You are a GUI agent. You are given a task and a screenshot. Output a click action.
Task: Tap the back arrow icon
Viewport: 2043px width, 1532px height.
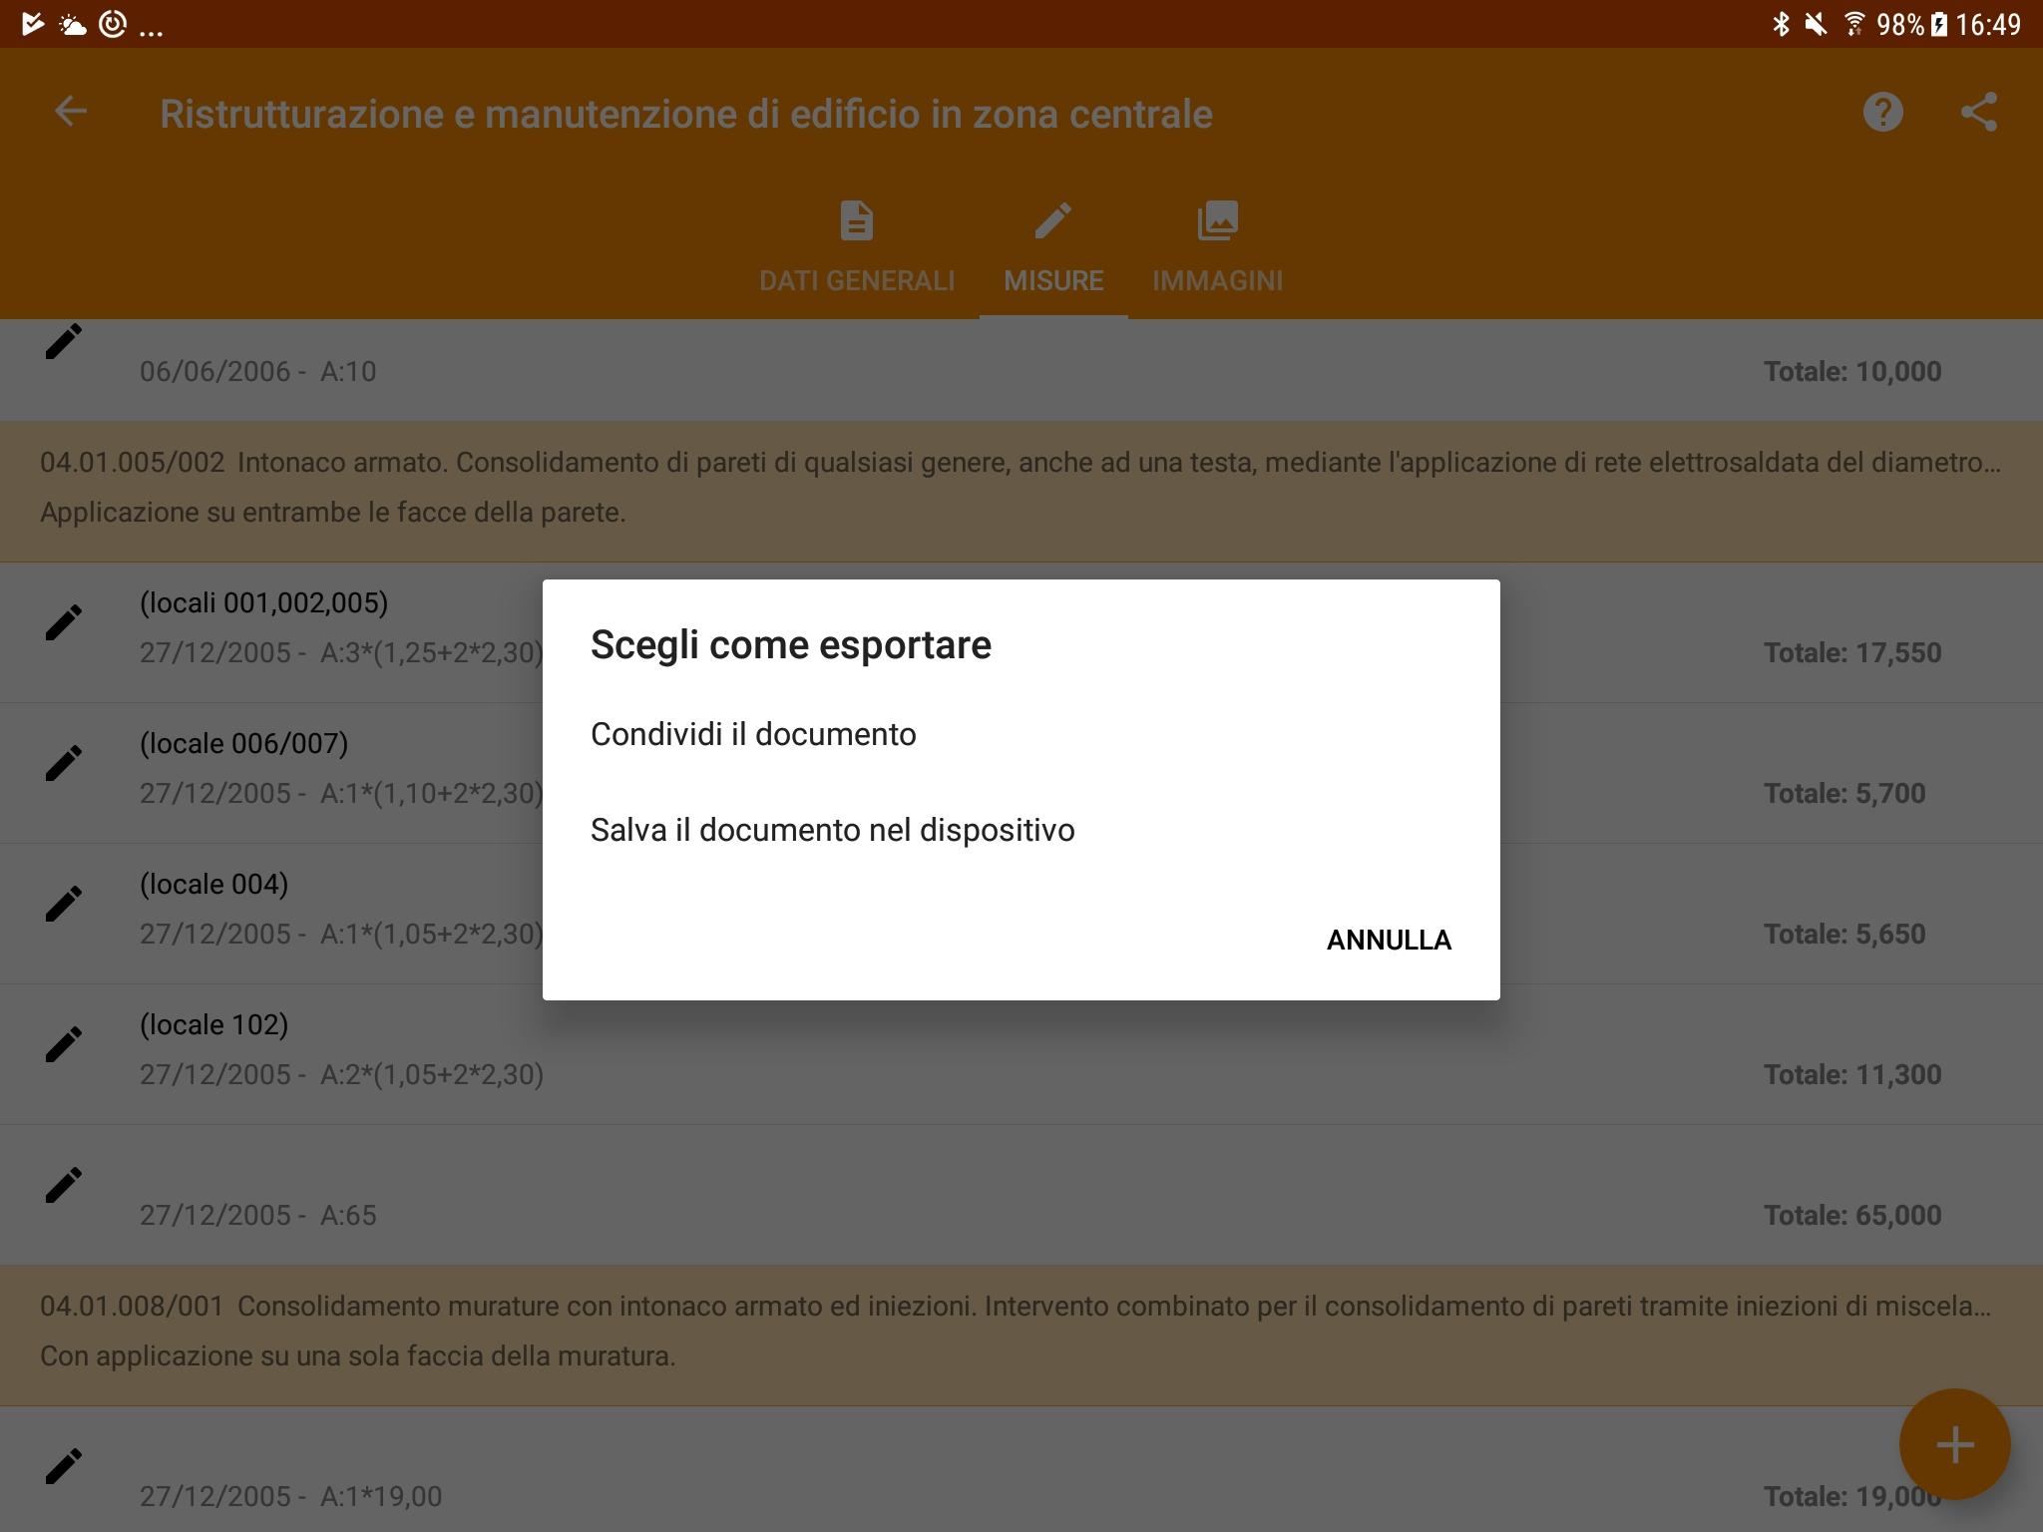pos(70,112)
